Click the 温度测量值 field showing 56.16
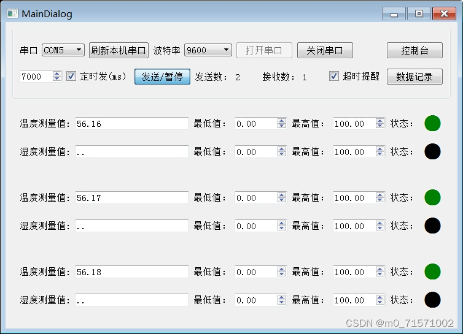The height and width of the screenshot is (334, 463). tap(131, 124)
